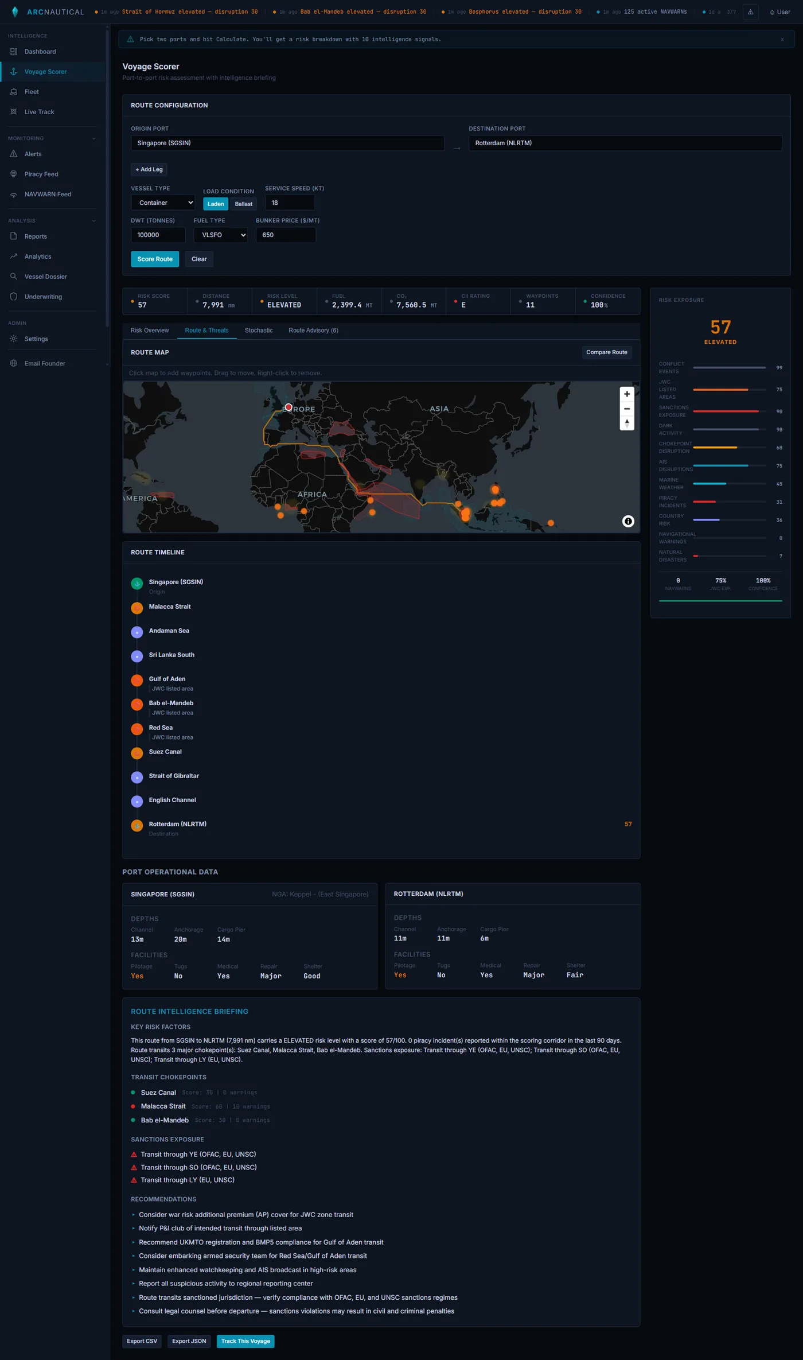Click the Email Founder globe icon

(x=14, y=363)
